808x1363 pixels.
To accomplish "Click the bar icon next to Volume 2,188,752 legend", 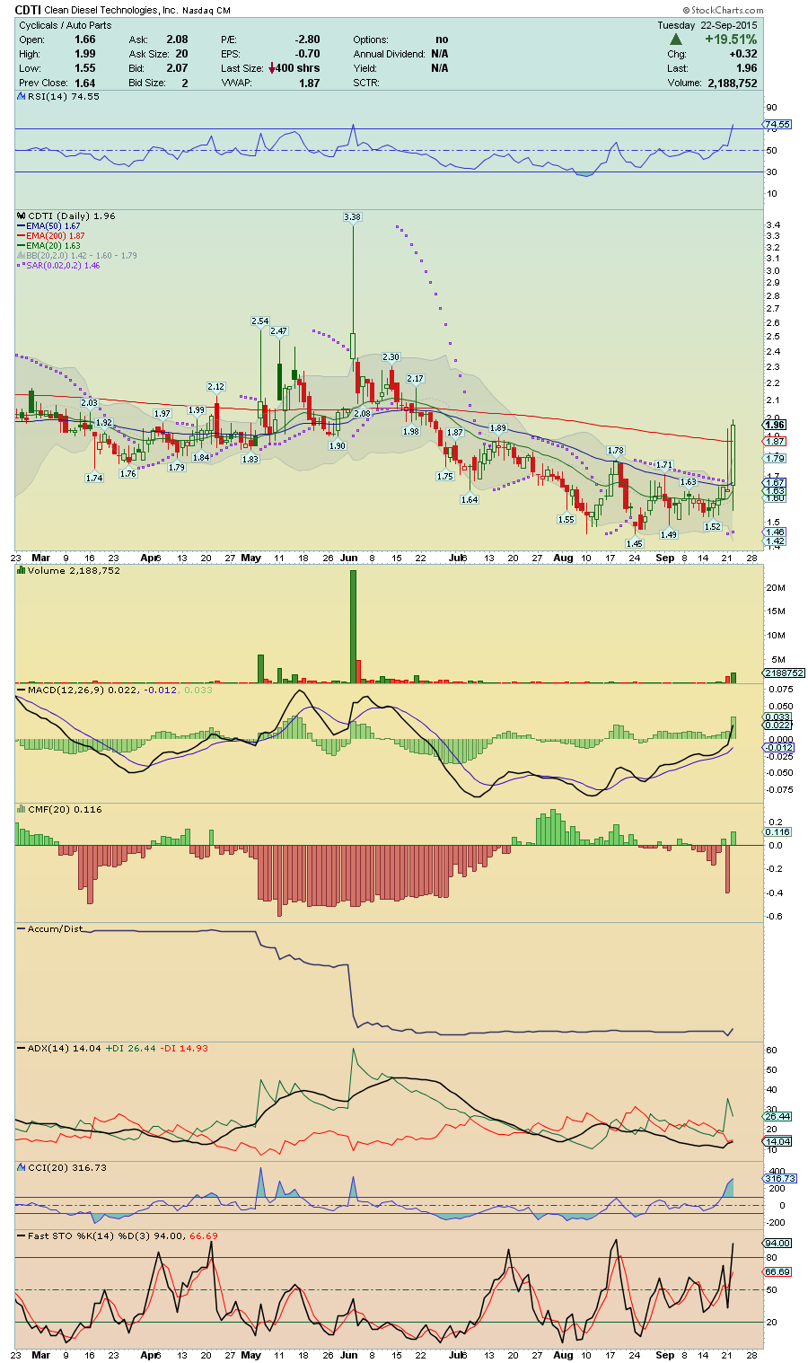I will [22, 570].
